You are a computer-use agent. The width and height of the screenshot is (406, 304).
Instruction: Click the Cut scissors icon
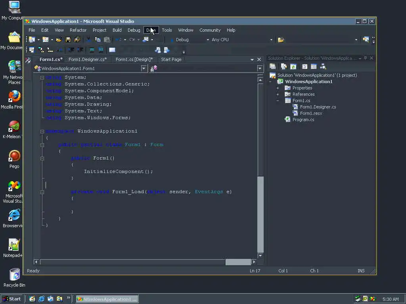[x=88, y=39]
